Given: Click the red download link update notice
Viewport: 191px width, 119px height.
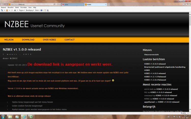Looking at the screenshot, I should click(x=70, y=64).
